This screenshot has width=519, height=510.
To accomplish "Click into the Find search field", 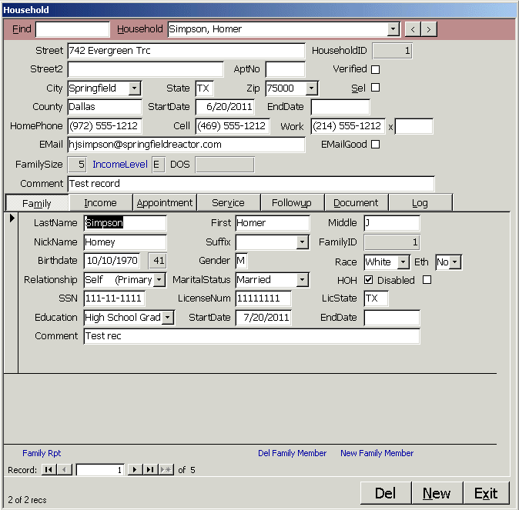I will 72,29.
